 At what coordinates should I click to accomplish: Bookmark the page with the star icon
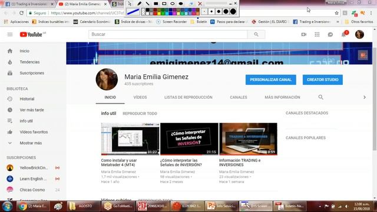click(336, 13)
